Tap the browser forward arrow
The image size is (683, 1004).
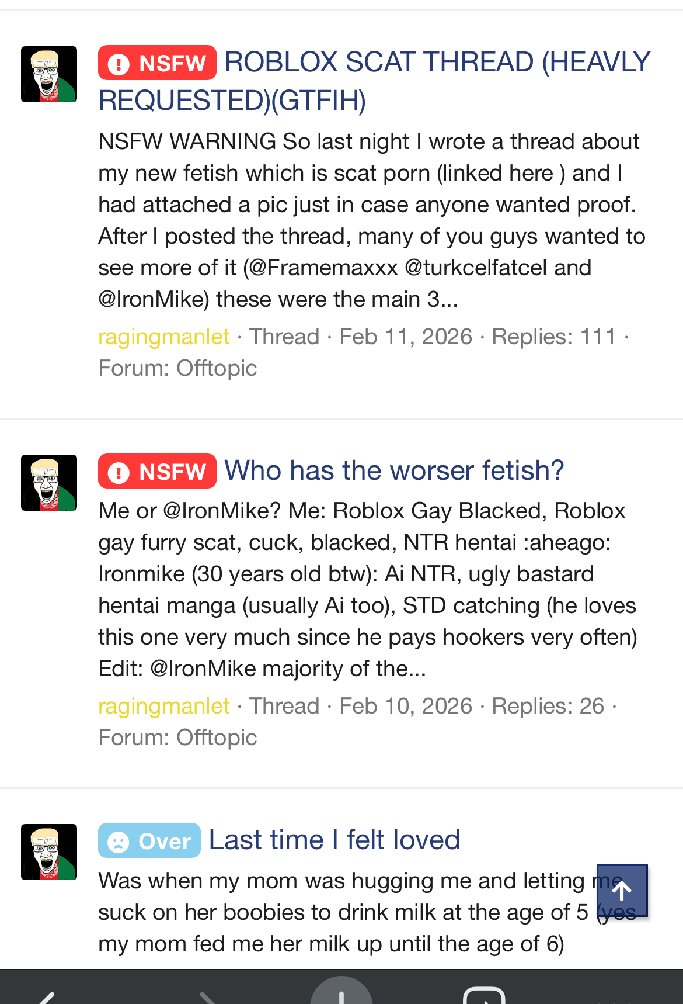point(207,996)
